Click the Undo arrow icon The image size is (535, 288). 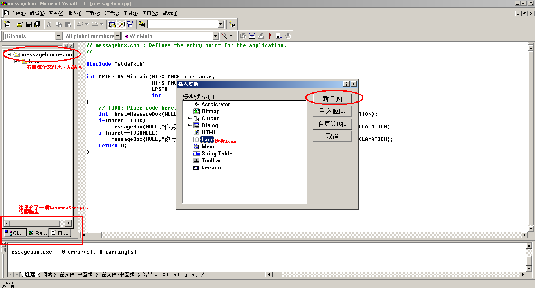click(x=80, y=24)
